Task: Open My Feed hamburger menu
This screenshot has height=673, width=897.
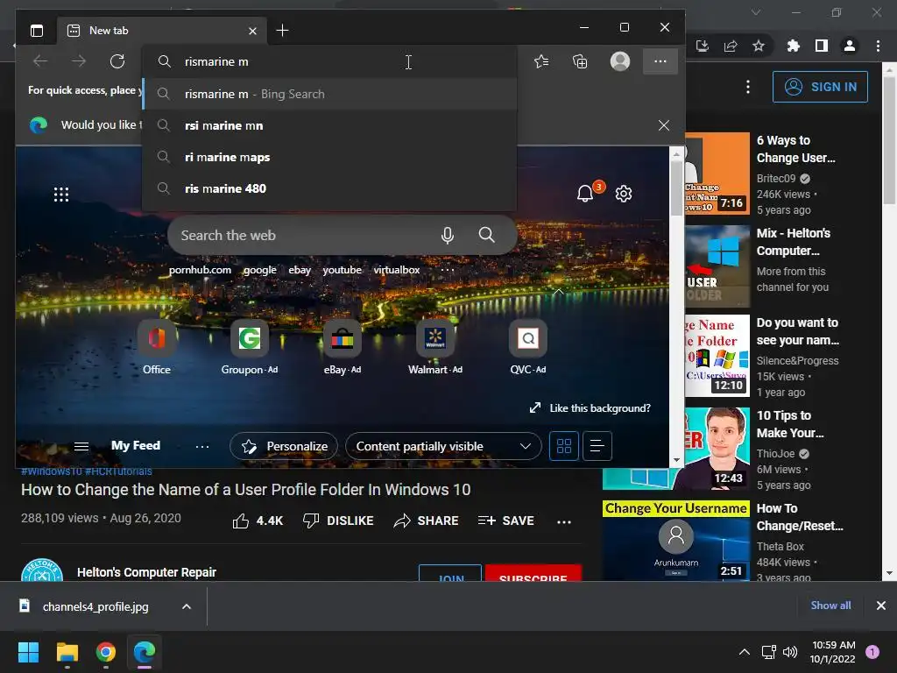Action: pos(81,446)
